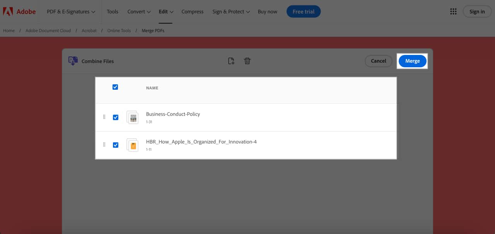Image resolution: width=495 pixels, height=234 pixels.
Task: Click Buy now in navigation
Action: point(267,12)
